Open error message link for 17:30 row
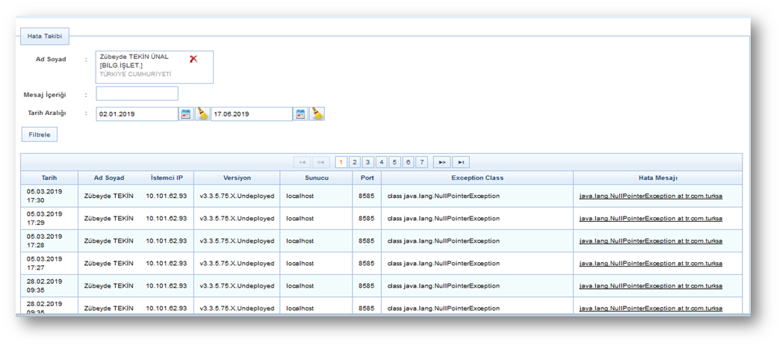The width and height of the screenshot is (782, 348). click(651, 196)
